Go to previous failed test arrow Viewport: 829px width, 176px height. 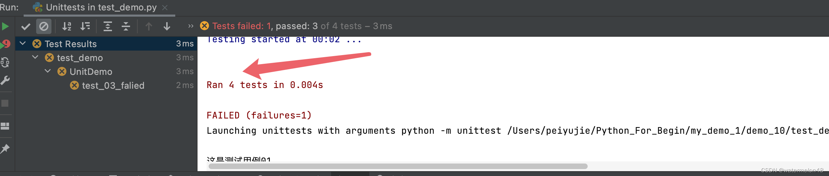coord(149,26)
